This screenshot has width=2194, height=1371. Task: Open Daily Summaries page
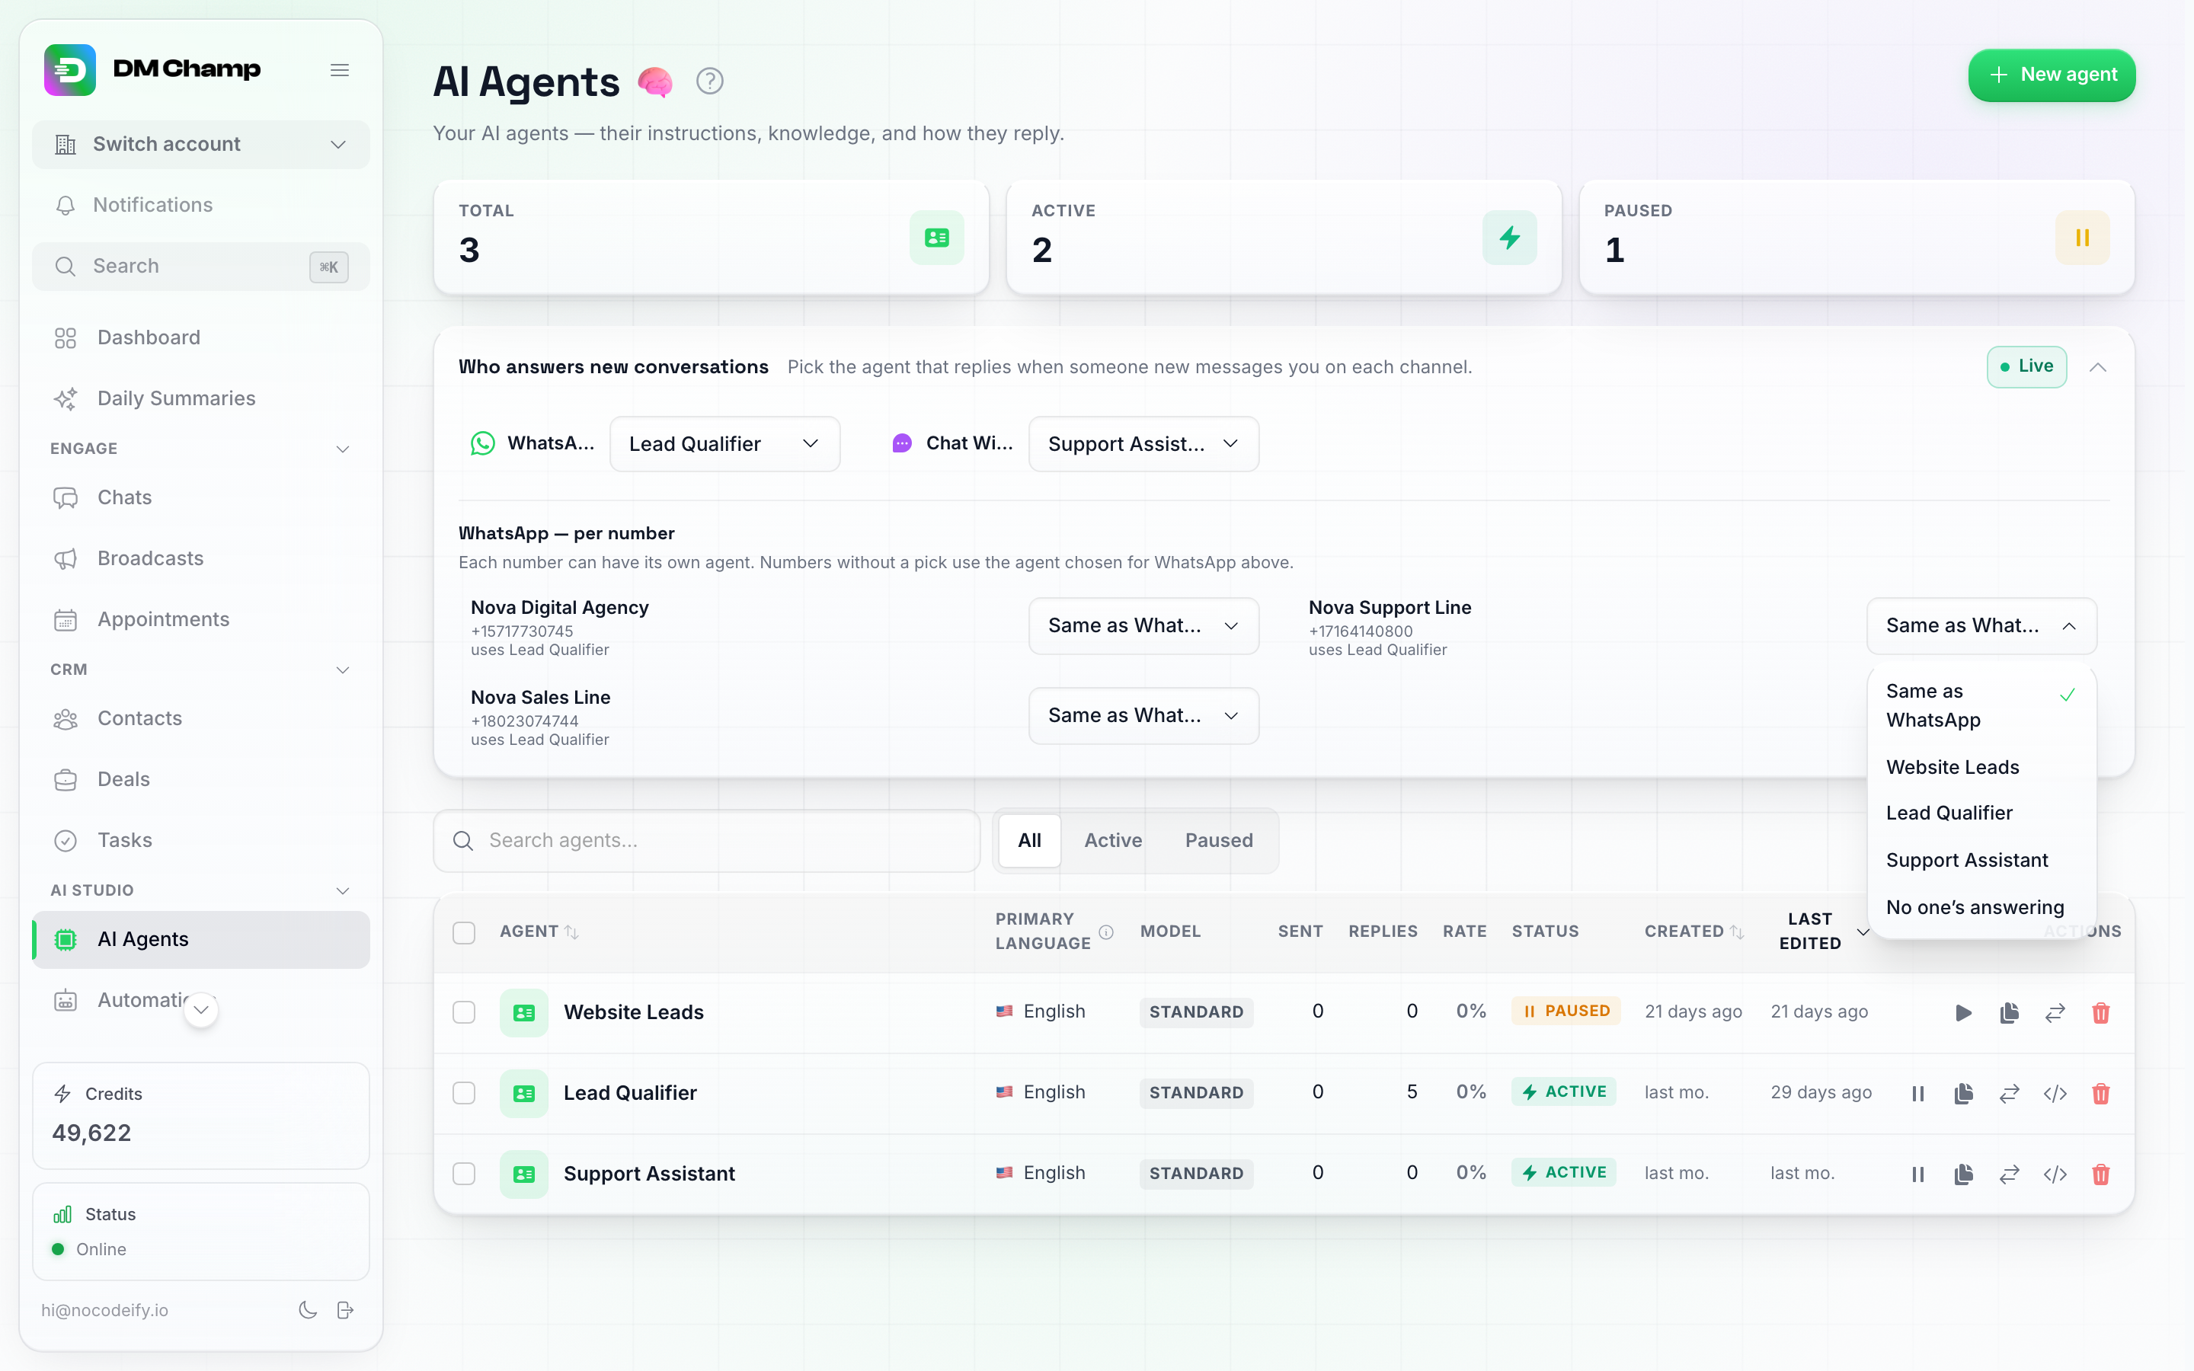[200, 398]
